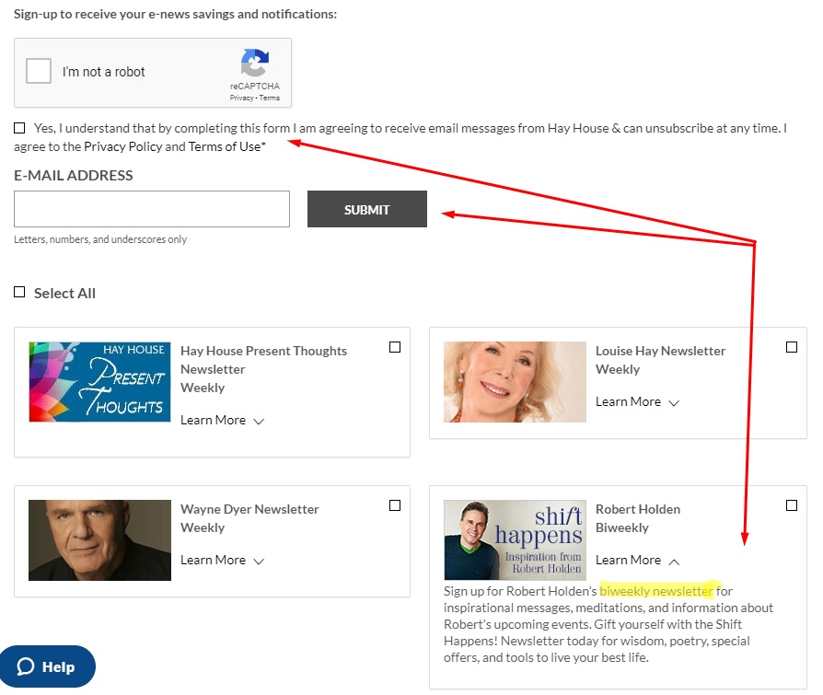Screen dimensions: 823x695
Task: Open the reCAPTCHA Privacy link
Action: (241, 98)
